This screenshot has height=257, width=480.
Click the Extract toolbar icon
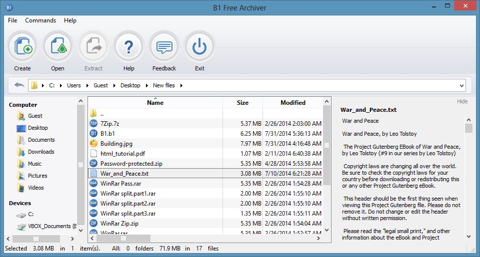(93, 47)
